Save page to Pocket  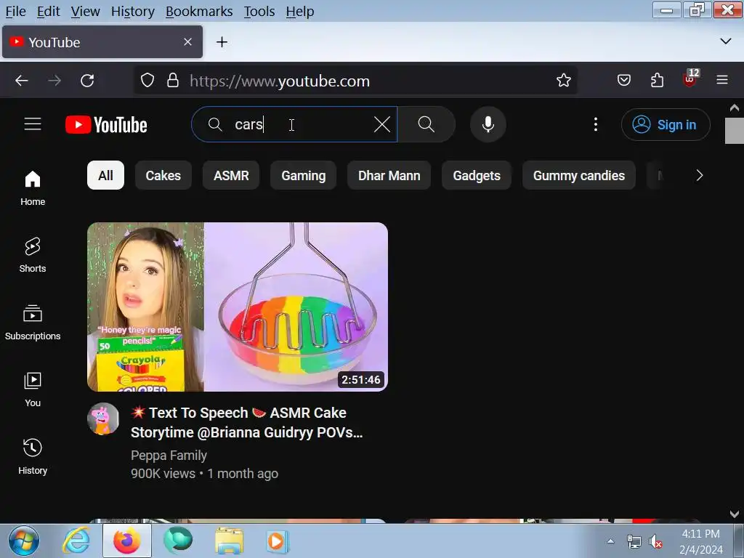click(x=624, y=81)
